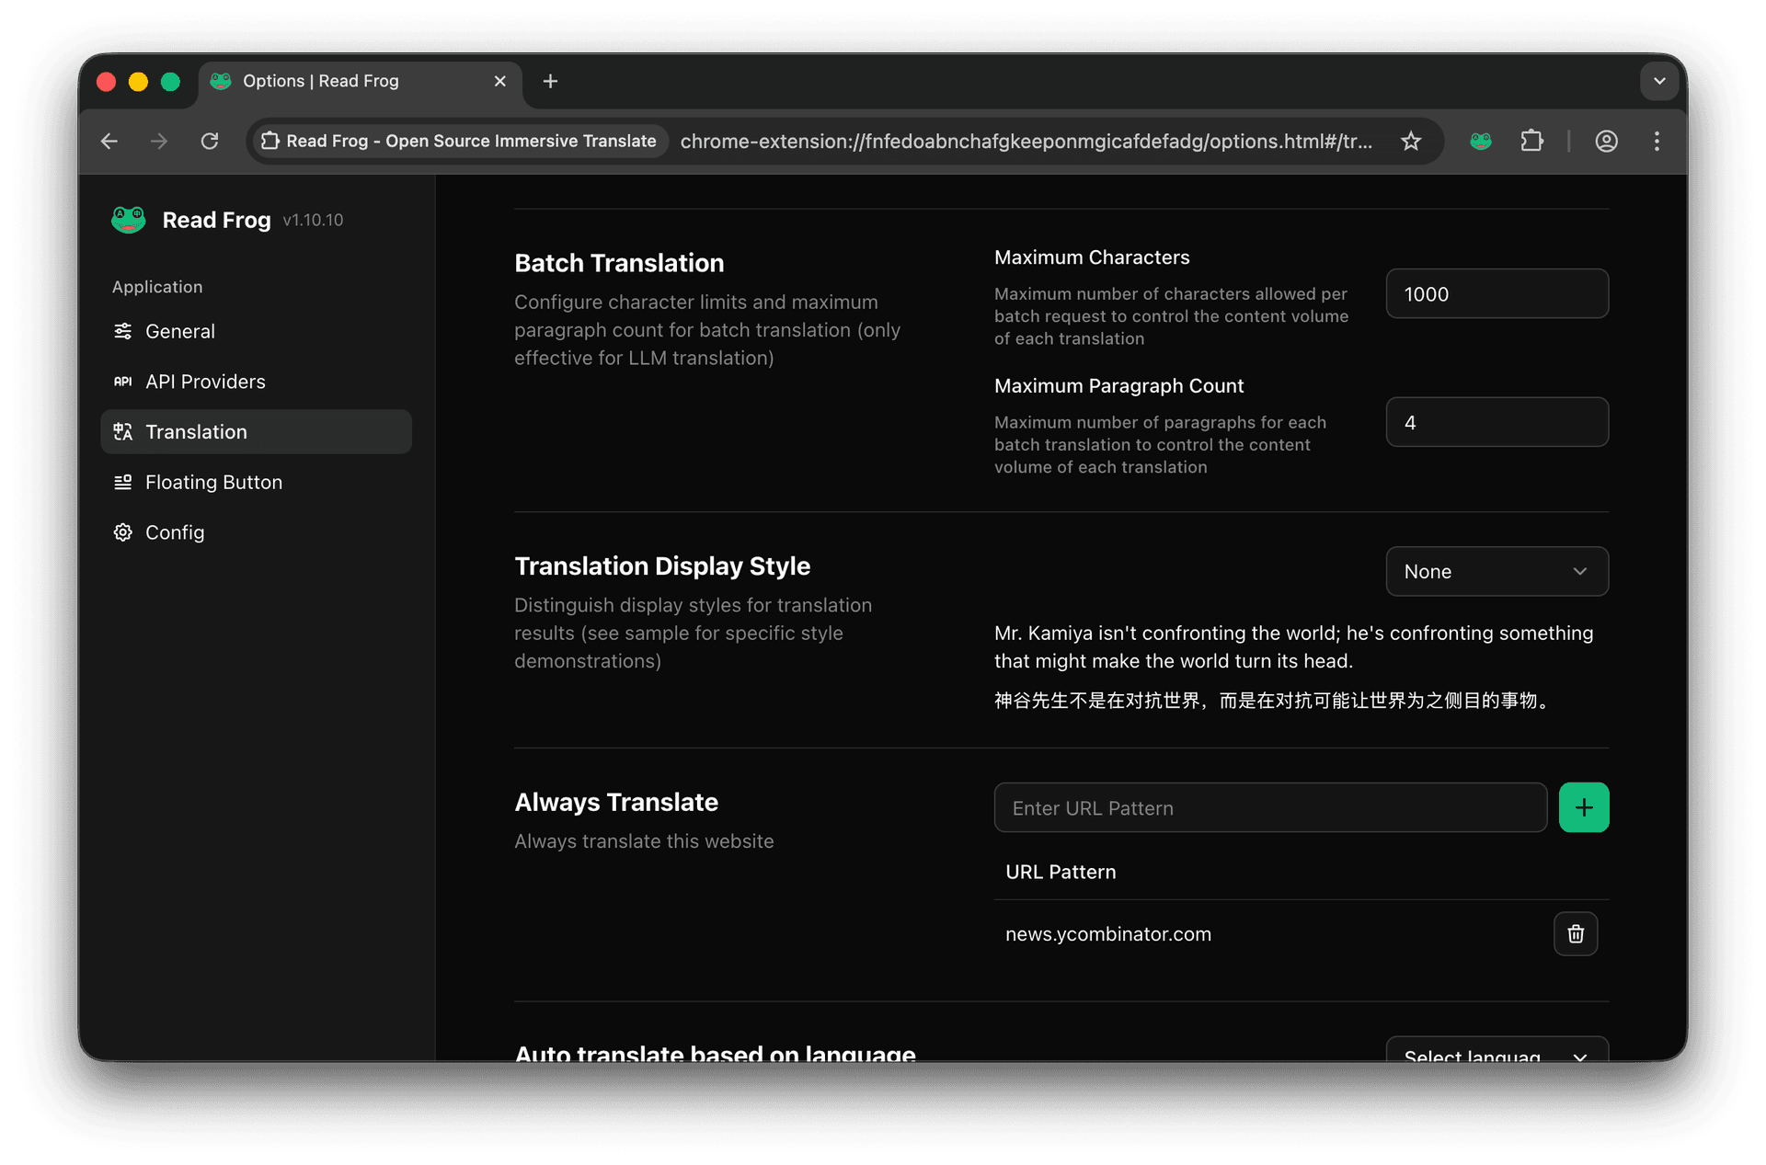Image resolution: width=1766 pixels, height=1165 pixels.
Task: Expand the browser tab search chevron
Action: 1659,81
